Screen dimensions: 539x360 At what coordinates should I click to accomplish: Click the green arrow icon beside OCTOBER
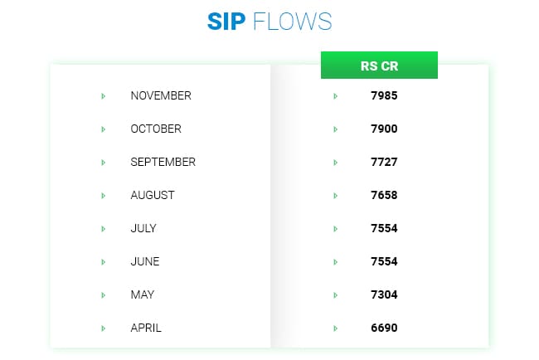tap(103, 129)
